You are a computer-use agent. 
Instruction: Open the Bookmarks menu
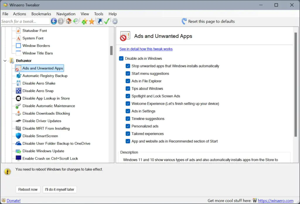click(x=41, y=14)
